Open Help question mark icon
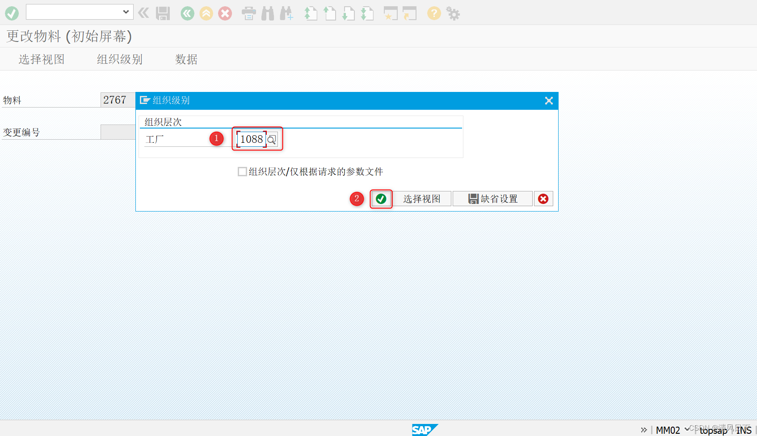Screen dimensions: 757x436 [434, 13]
